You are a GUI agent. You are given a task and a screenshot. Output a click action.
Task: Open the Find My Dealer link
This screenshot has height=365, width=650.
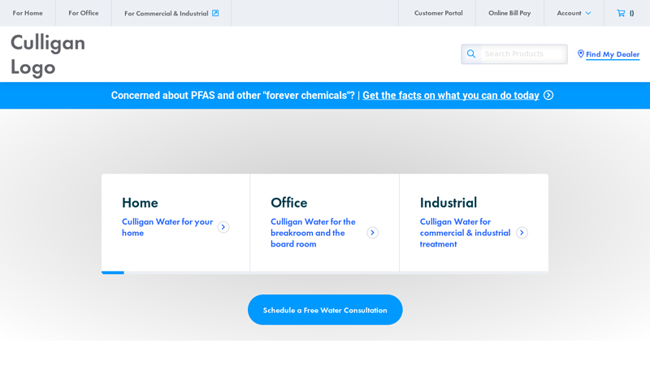point(613,54)
